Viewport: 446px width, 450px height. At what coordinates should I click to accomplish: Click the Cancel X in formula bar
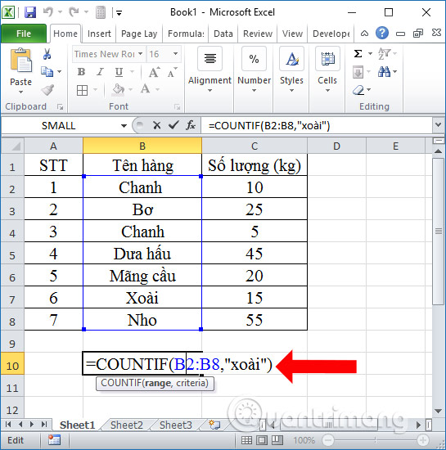(x=157, y=125)
